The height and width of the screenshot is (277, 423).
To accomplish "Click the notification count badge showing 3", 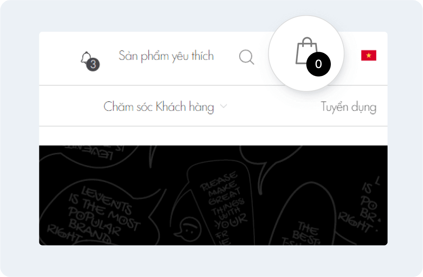I will tap(93, 64).
